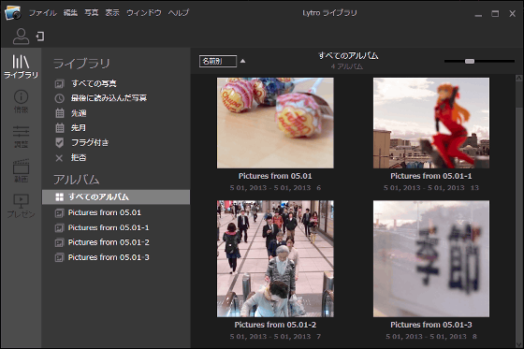Open the 名前別 sort dropdown
Screen dimensions: 524x349
tap(218, 61)
